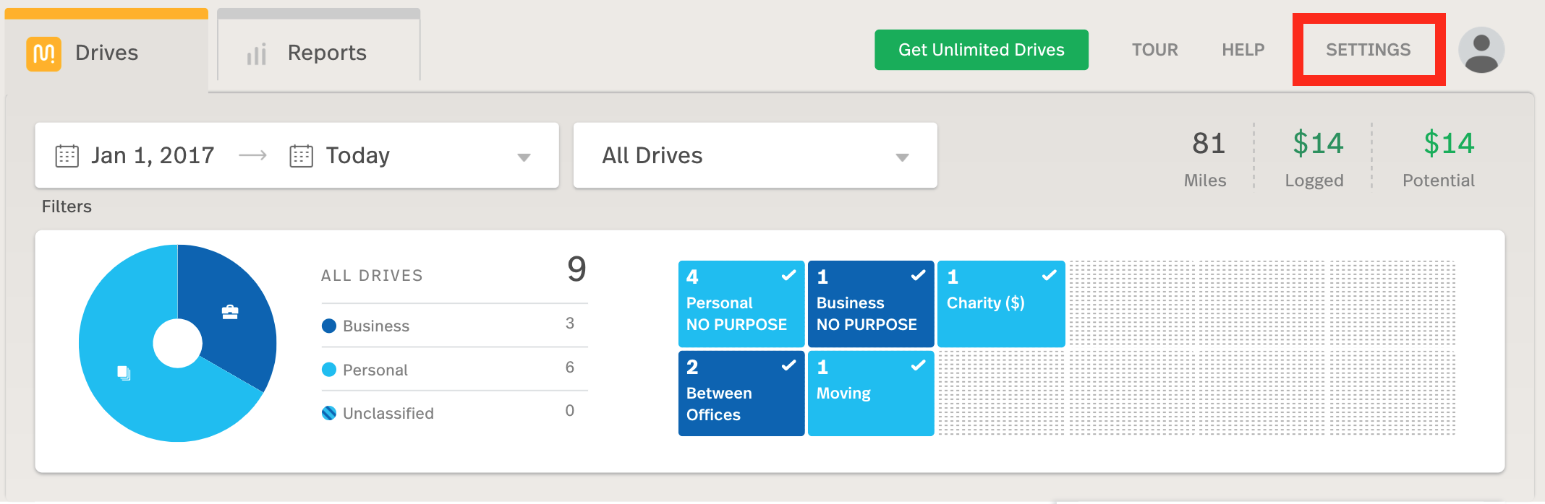Click the personal icon in the pie chart
The width and height of the screenshot is (1545, 504).
[124, 373]
